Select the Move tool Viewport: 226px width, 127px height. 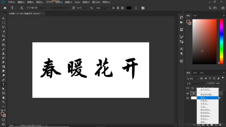(x=3, y=18)
